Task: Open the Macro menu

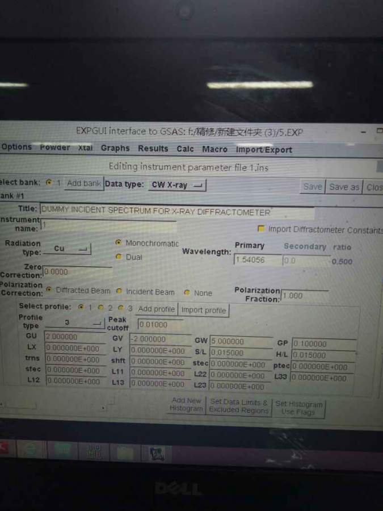Action: (x=214, y=149)
